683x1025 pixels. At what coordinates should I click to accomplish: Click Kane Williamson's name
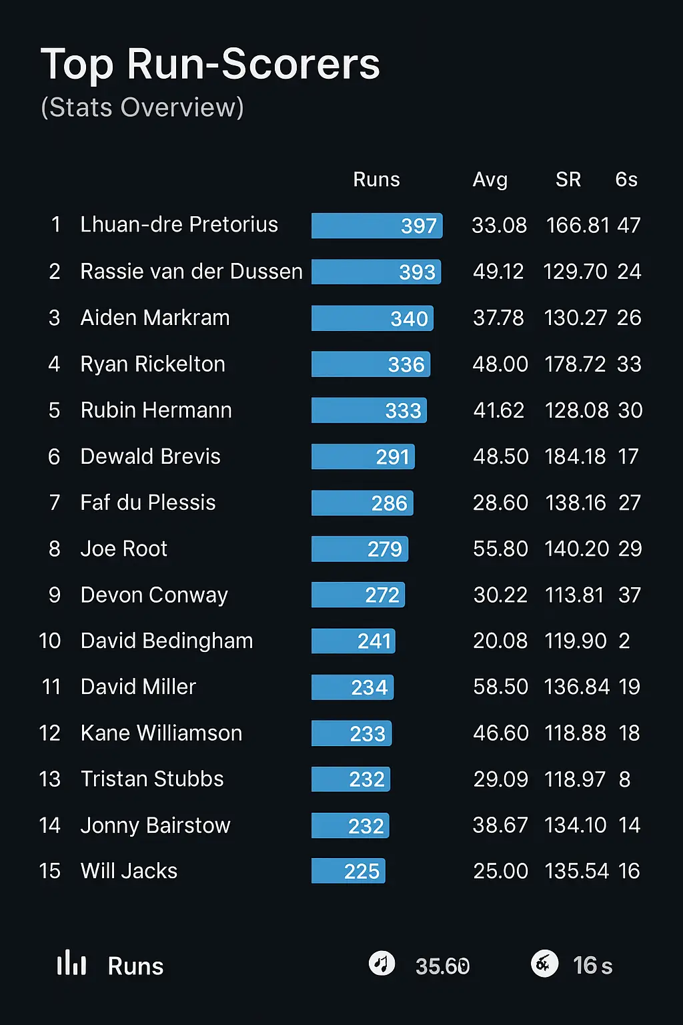[161, 733]
